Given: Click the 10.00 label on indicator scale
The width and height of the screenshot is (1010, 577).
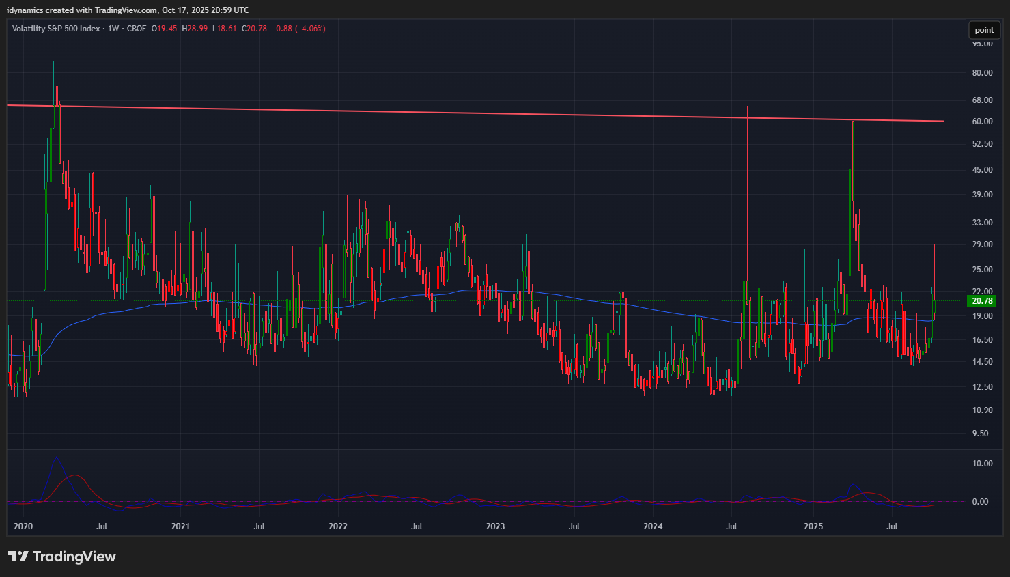Looking at the screenshot, I should [x=982, y=464].
